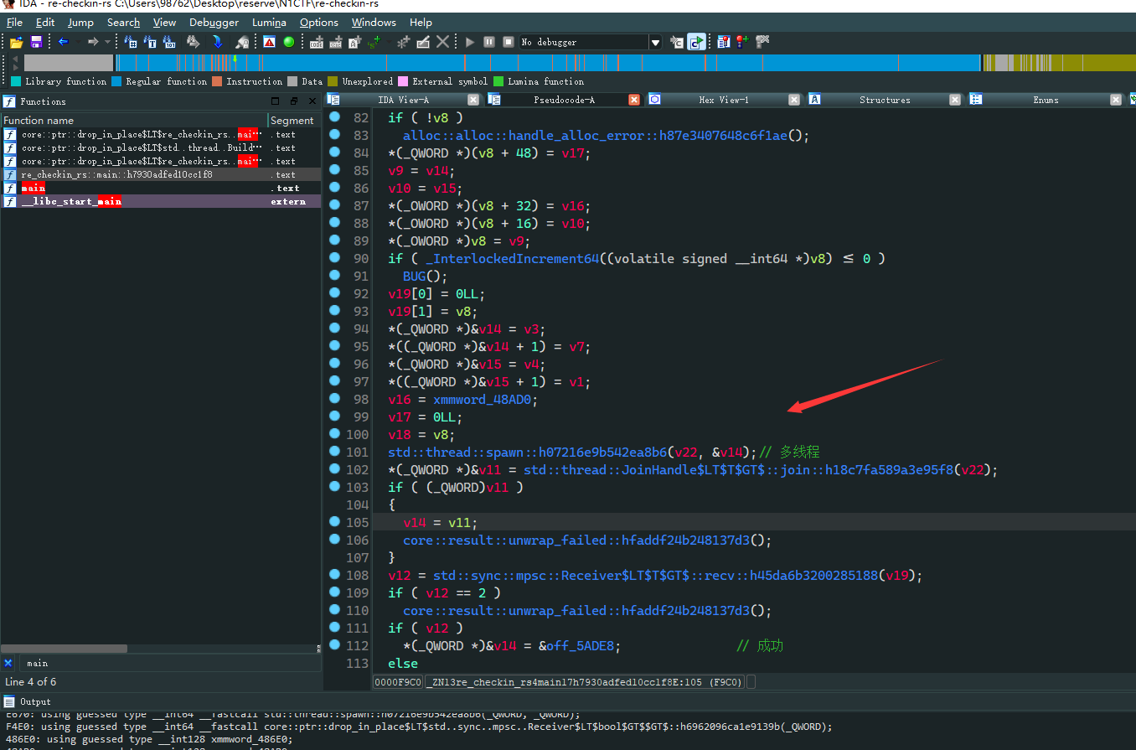Expand the Jump forward history arrow
The height and width of the screenshot is (750, 1136).
click(x=107, y=42)
